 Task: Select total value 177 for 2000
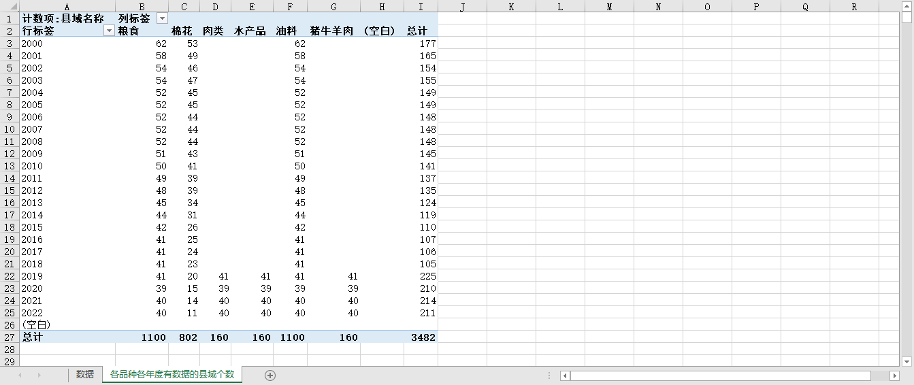click(x=421, y=43)
